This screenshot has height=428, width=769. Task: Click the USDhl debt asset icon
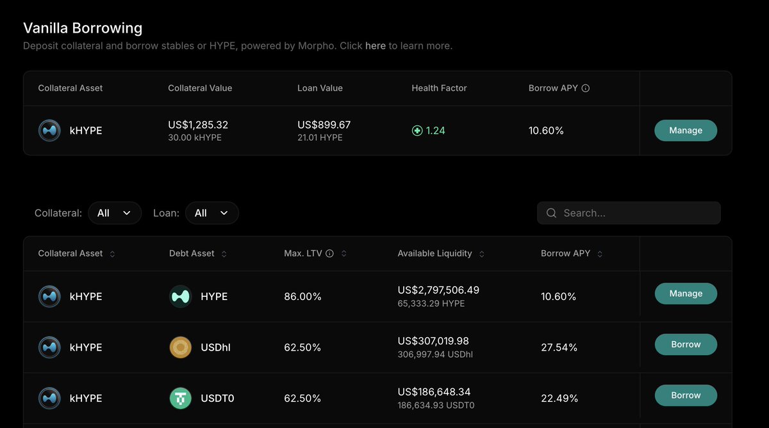tap(181, 347)
